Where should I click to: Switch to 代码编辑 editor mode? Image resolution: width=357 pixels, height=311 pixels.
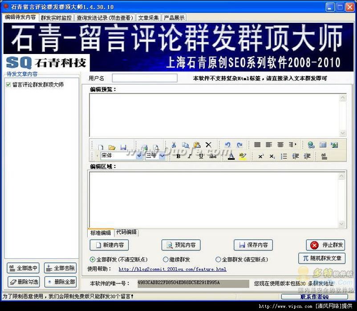pos(126,232)
